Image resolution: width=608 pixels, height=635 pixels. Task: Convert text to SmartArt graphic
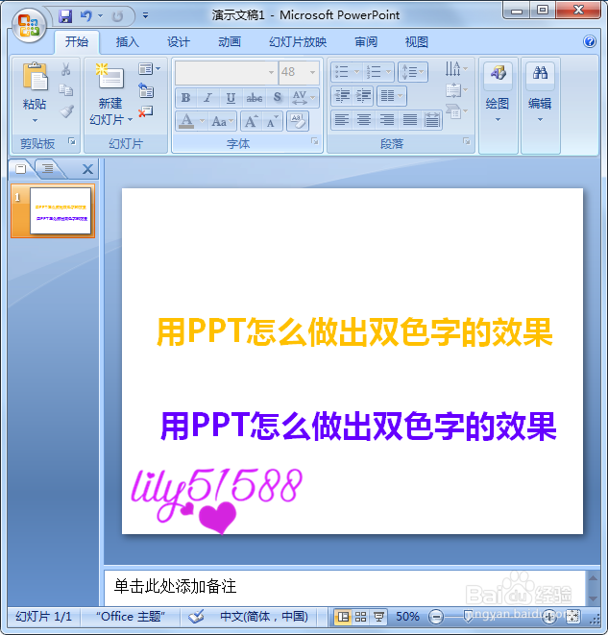tap(456, 111)
